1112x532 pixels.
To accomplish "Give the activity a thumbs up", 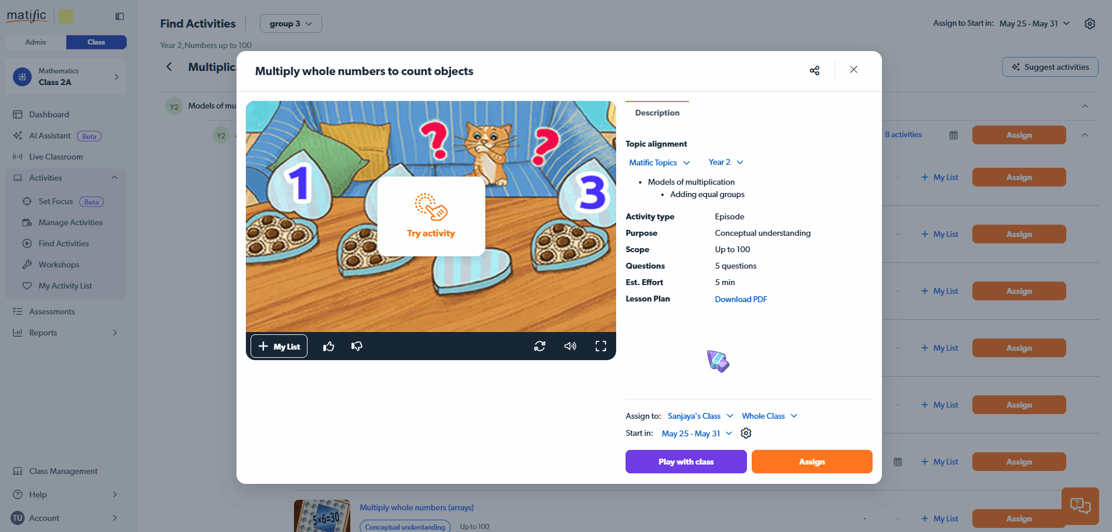I will coord(329,347).
